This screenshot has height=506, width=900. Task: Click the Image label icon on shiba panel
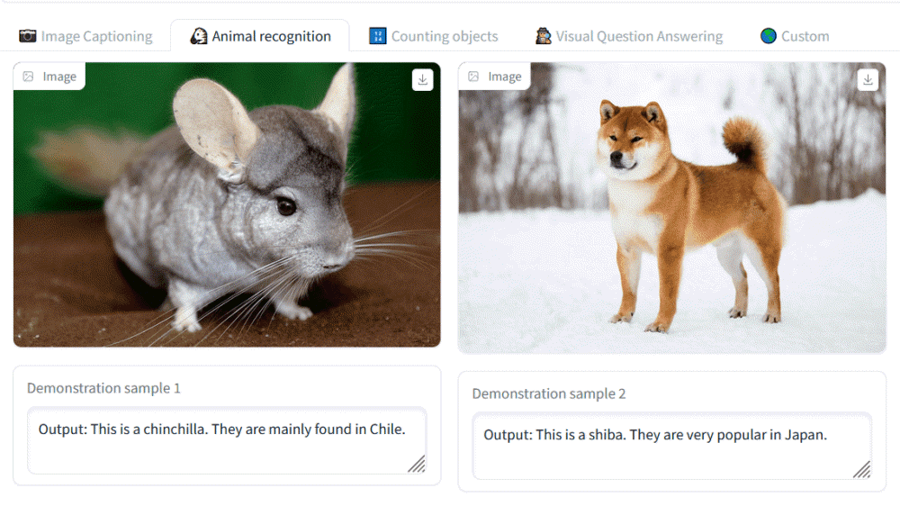[x=474, y=77]
